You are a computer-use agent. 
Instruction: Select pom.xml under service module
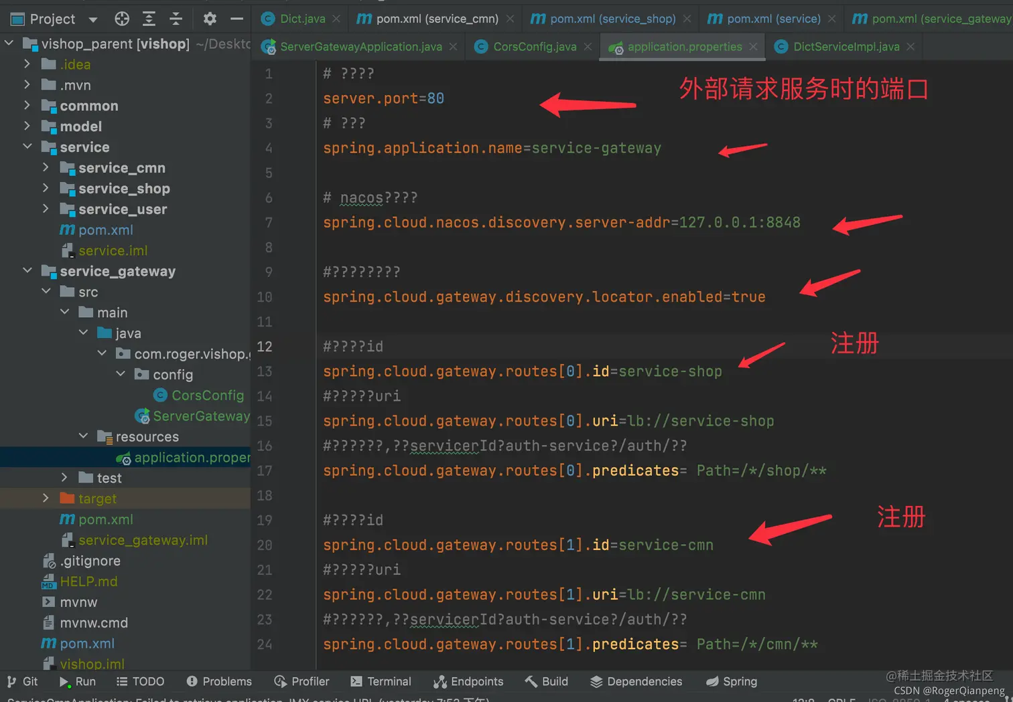coord(106,230)
